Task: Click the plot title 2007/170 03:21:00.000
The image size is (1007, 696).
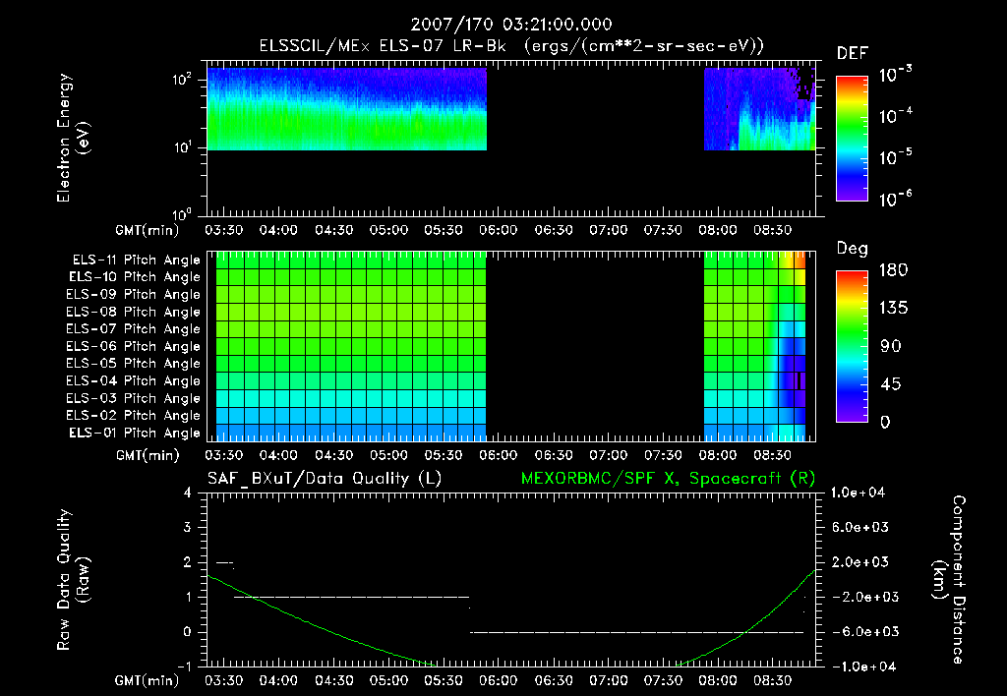Action: pyautogui.click(x=511, y=25)
